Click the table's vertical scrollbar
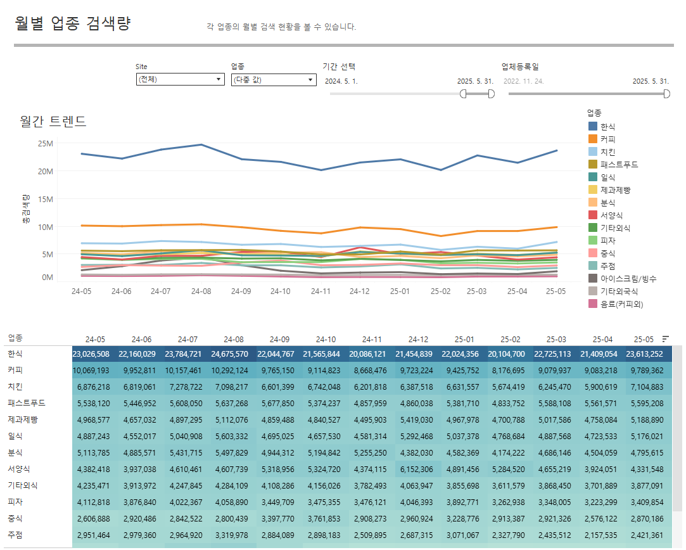The image size is (686, 550). click(678, 444)
